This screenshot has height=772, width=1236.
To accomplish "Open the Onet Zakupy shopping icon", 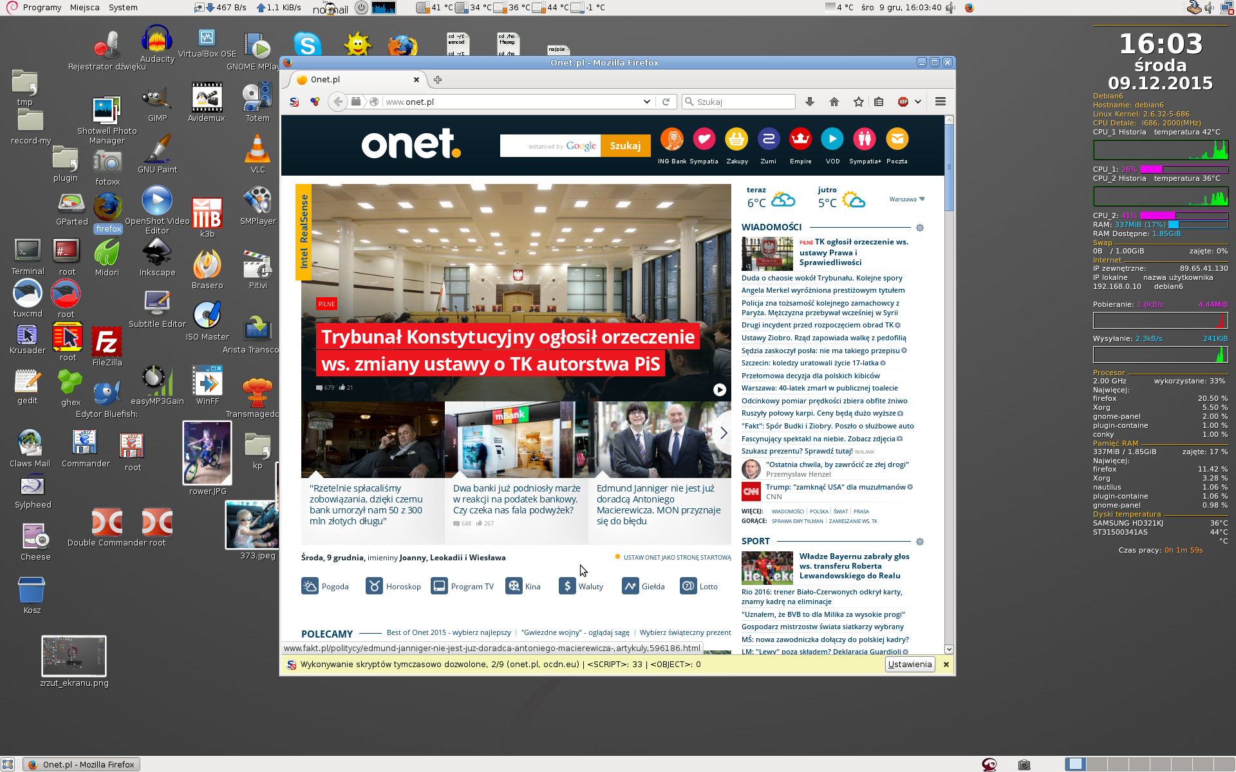I will click(736, 139).
